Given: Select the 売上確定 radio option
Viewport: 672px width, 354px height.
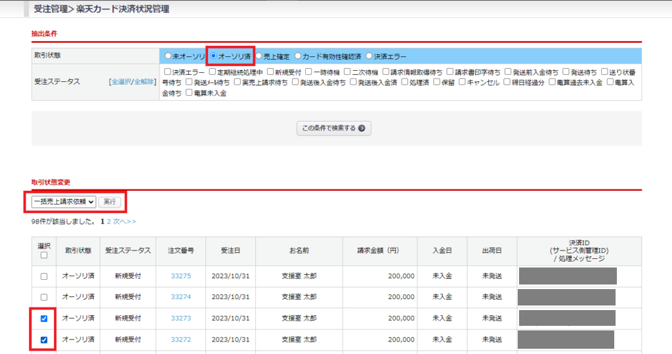Looking at the screenshot, I should 259,56.
